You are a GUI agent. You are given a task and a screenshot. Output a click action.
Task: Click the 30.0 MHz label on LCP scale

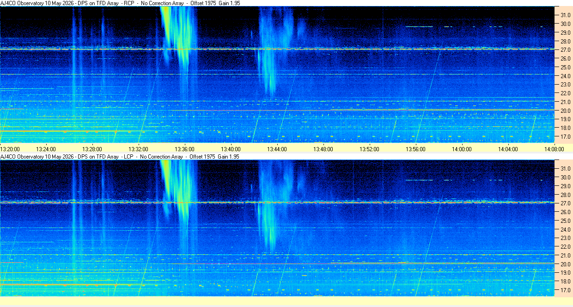(x=566, y=177)
